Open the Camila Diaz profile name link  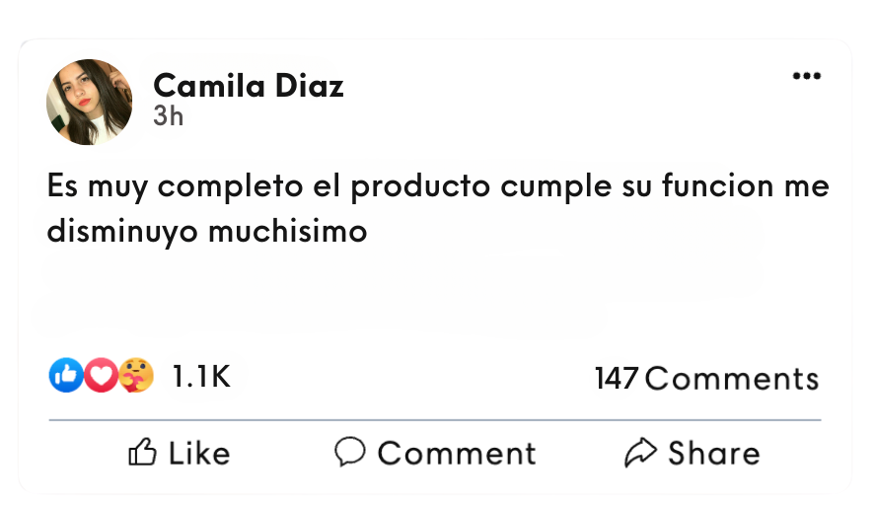pos(248,86)
